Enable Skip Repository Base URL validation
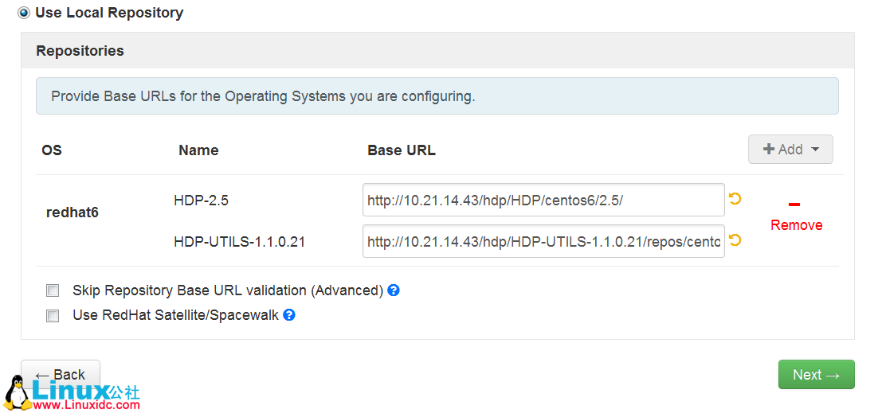The width and height of the screenshot is (878, 413). point(53,290)
